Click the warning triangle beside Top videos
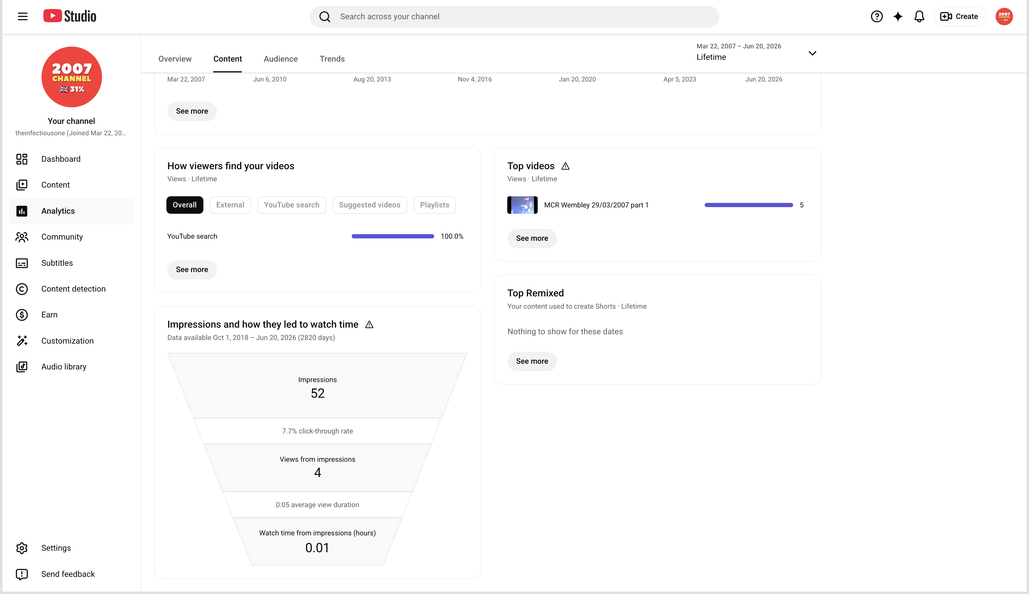Image resolution: width=1029 pixels, height=594 pixels. coord(565,166)
